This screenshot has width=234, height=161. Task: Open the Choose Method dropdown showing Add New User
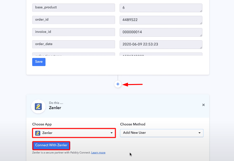coord(161,133)
